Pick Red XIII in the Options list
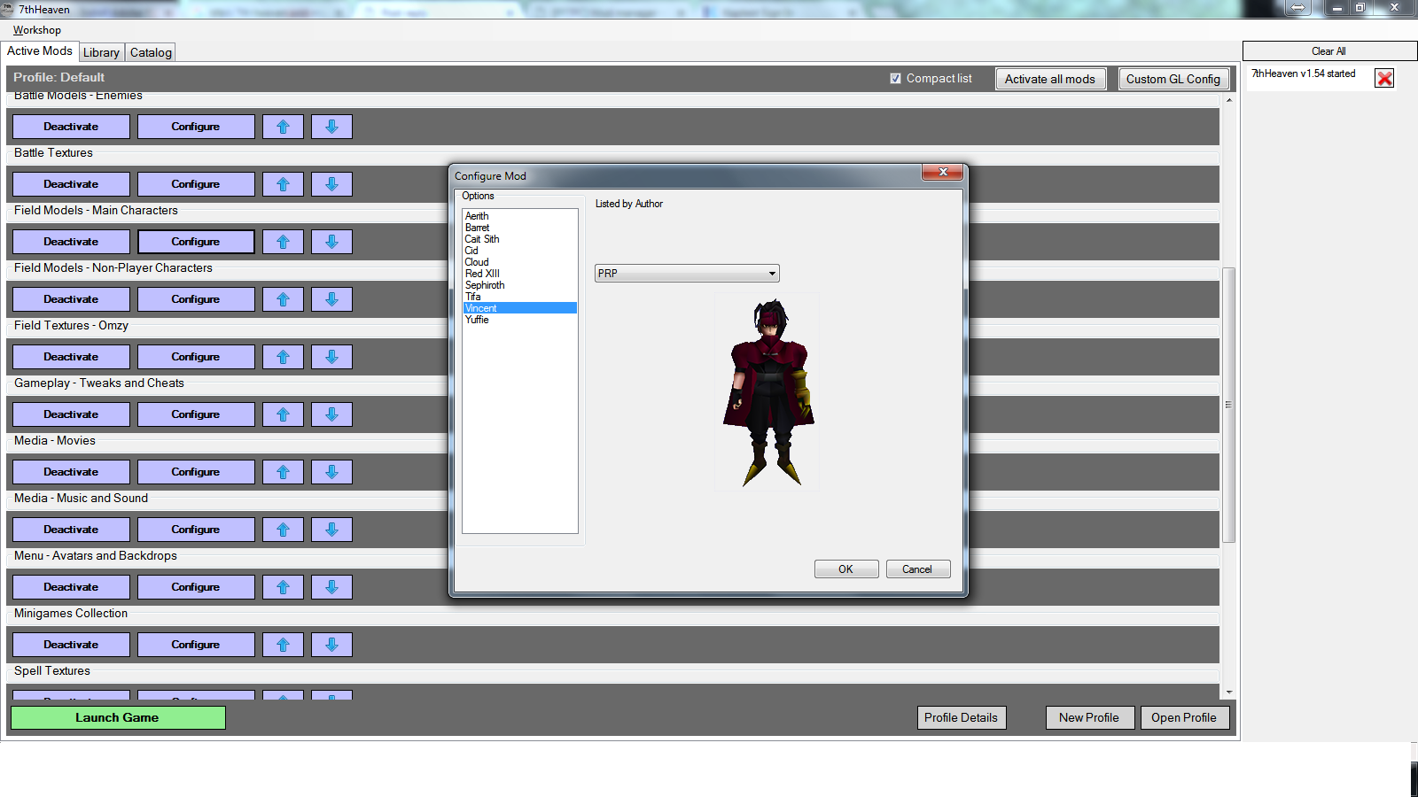This screenshot has height=797, width=1418. pyautogui.click(x=520, y=274)
